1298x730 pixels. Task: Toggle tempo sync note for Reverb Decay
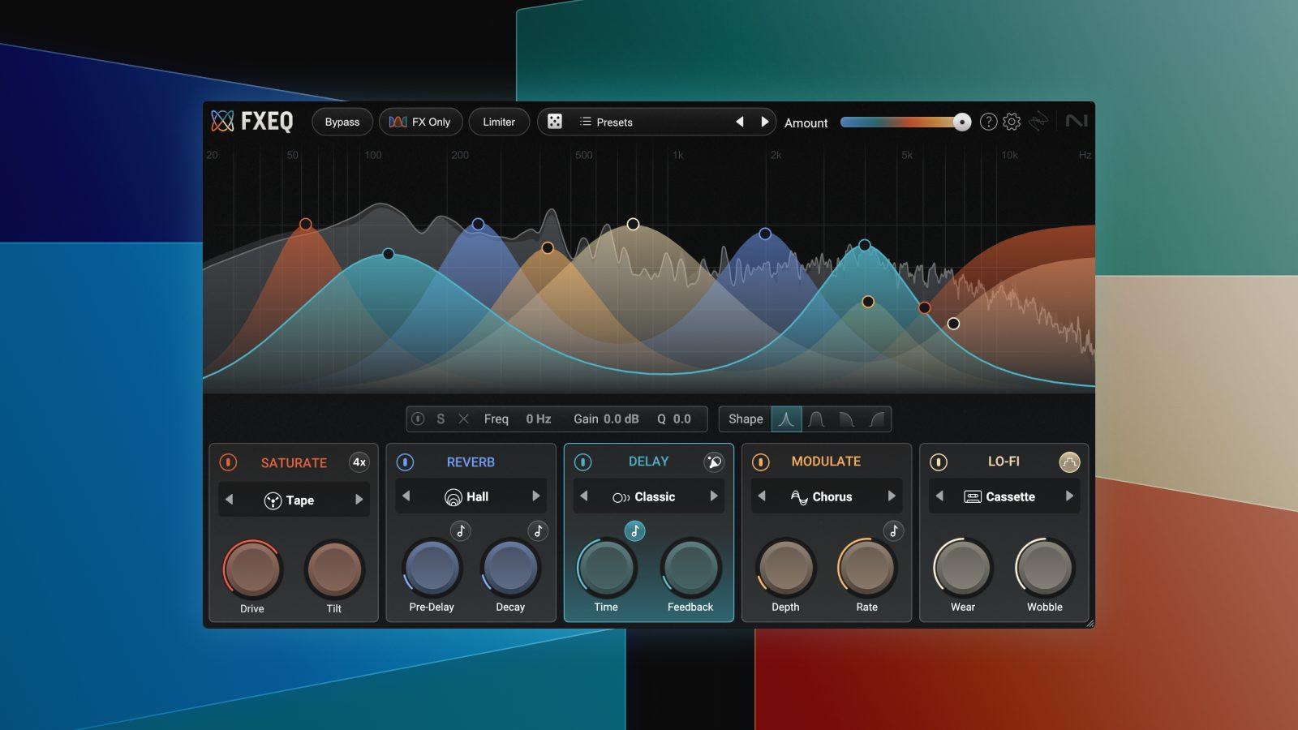click(538, 531)
